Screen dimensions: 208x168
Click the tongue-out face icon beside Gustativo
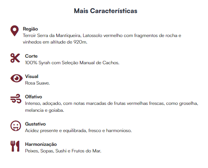(16, 126)
